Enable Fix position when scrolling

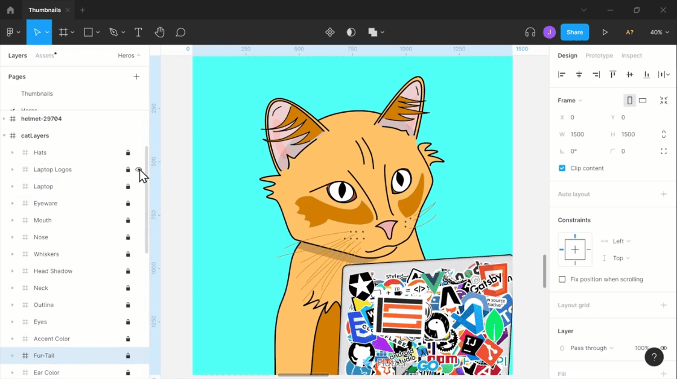point(562,279)
